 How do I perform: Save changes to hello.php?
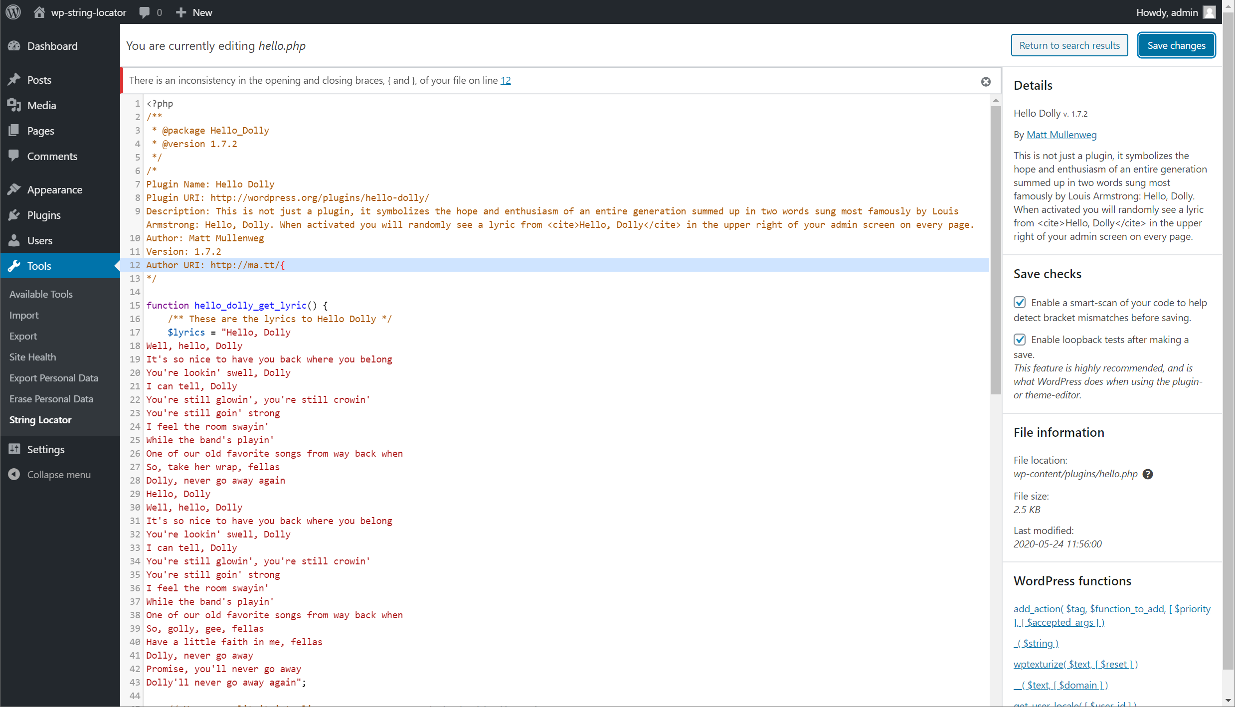[x=1176, y=45]
